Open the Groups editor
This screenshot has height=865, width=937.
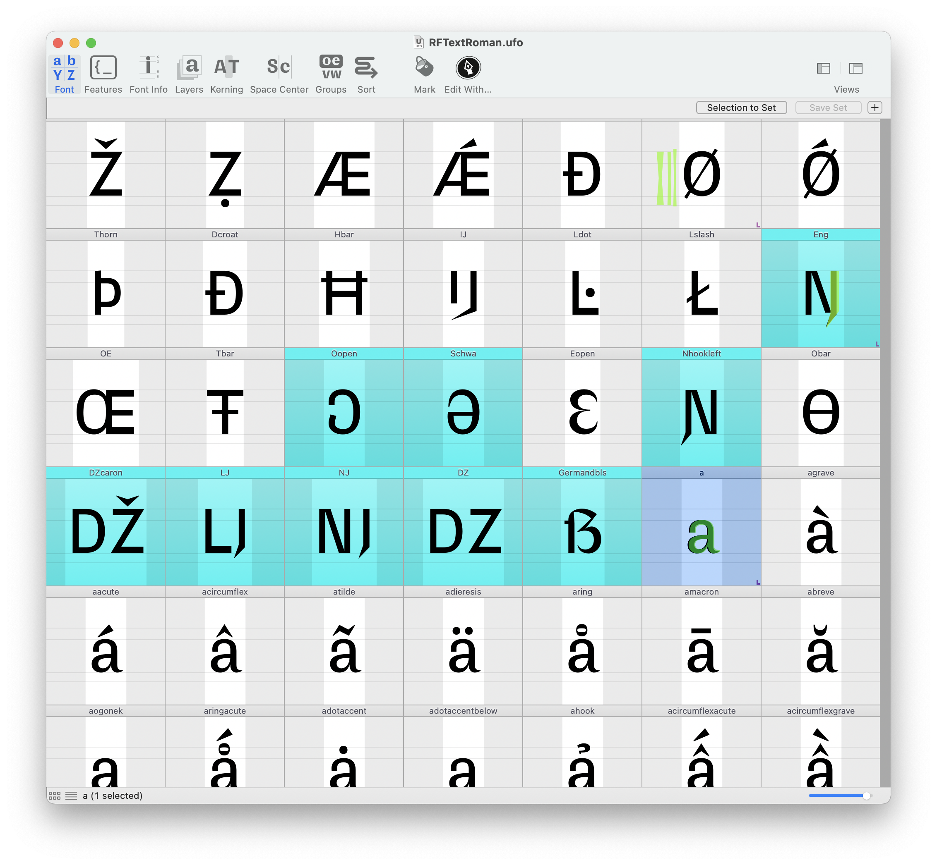(331, 68)
